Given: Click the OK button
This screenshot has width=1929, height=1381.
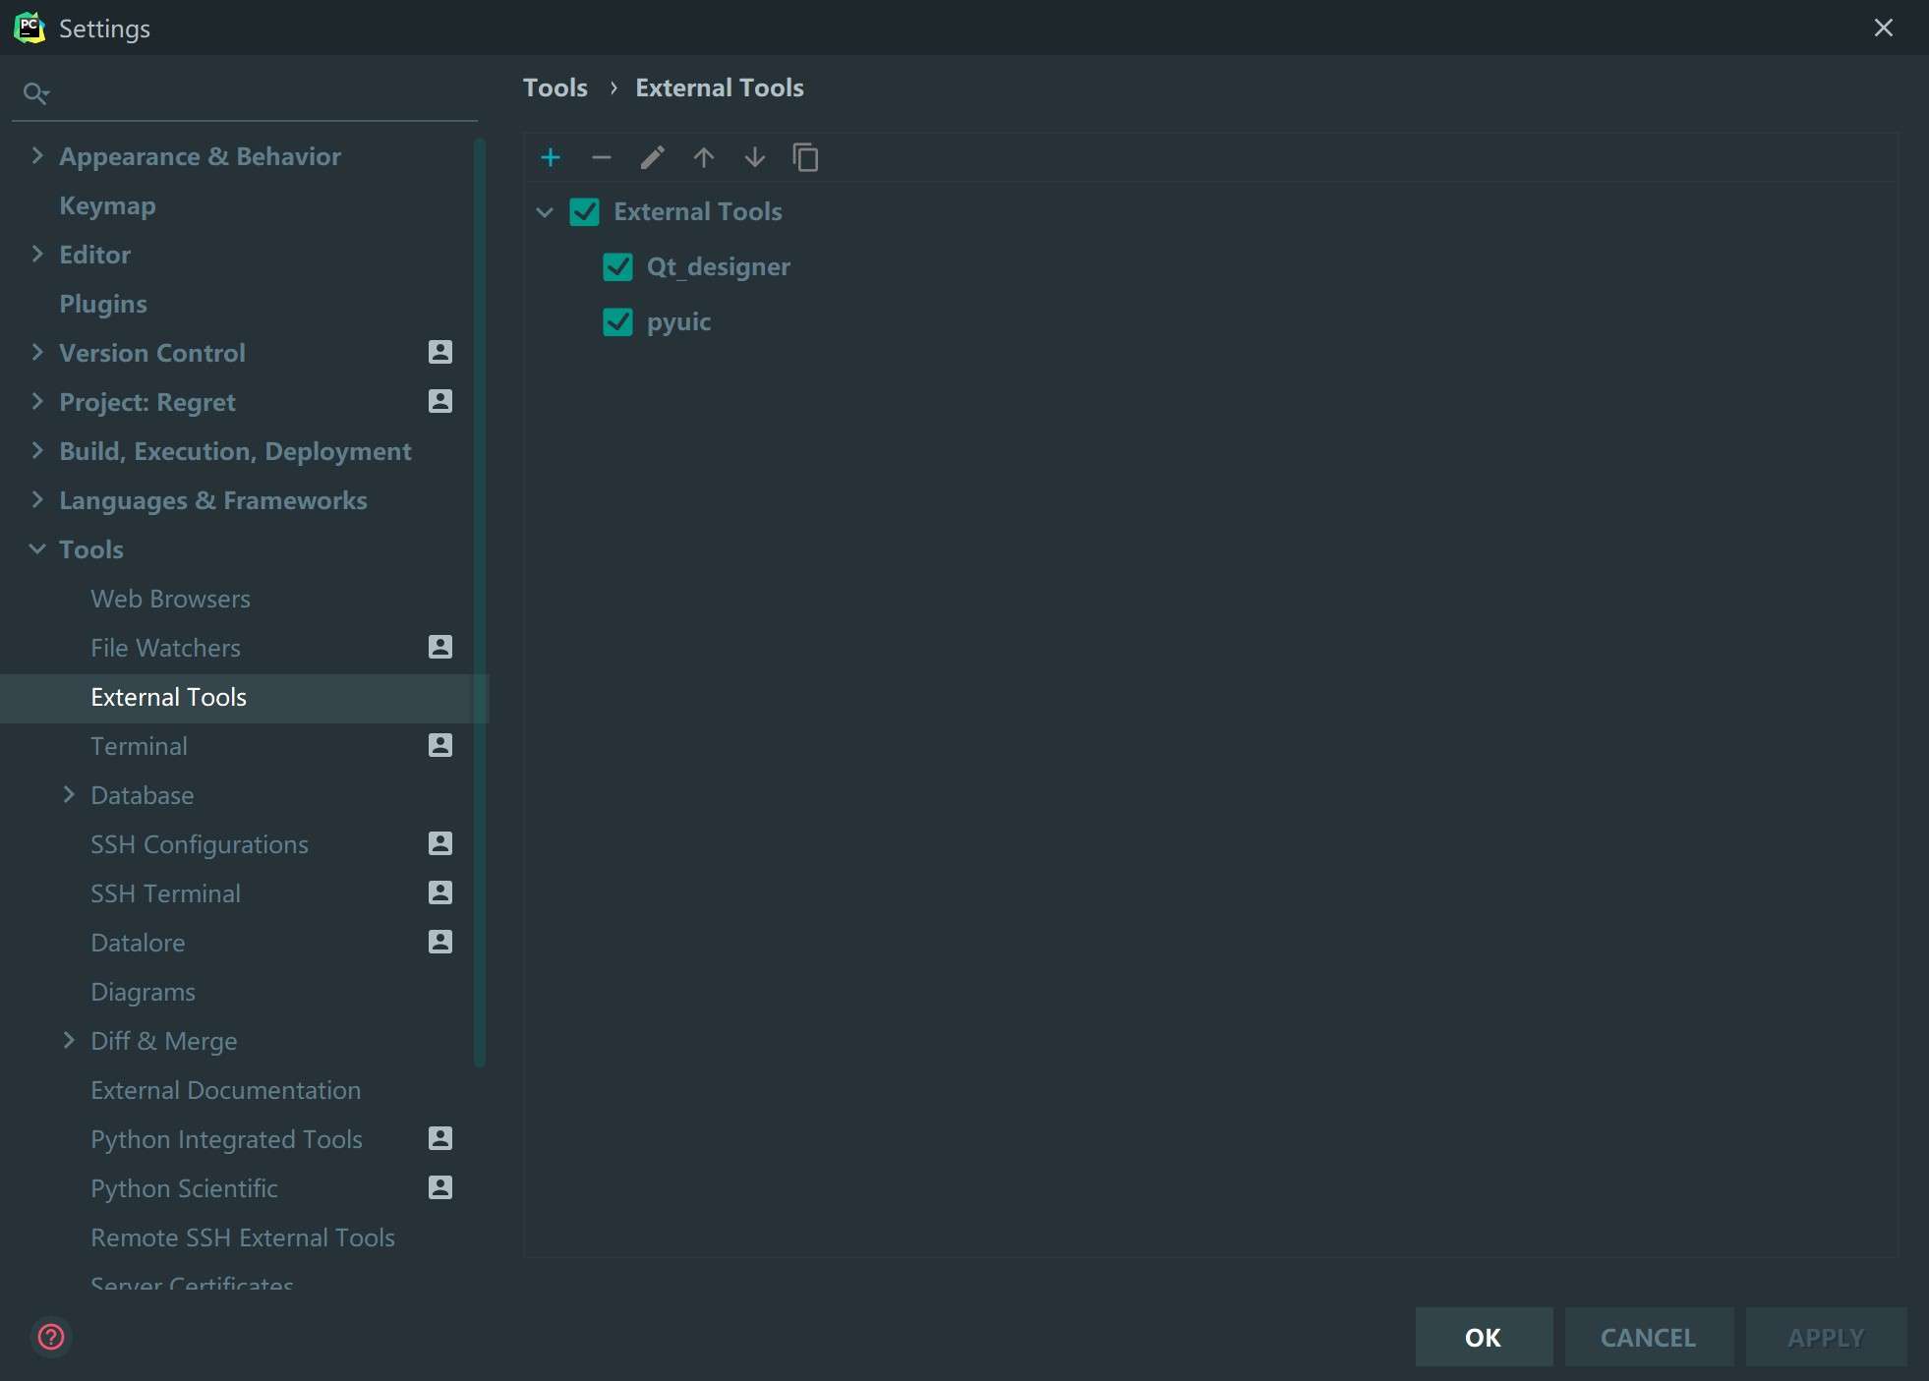Looking at the screenshot, I should 1484,1337.
